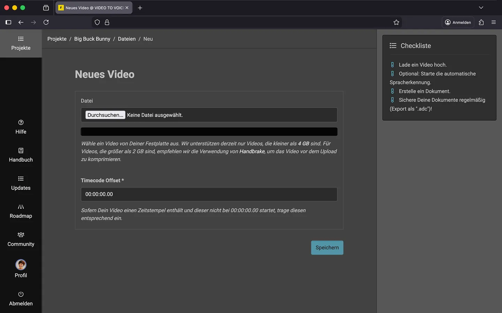The width and height of the screenshot is (502, 313).
Task: Click the Profil avatar picture
Action: [x=21, y=265]
